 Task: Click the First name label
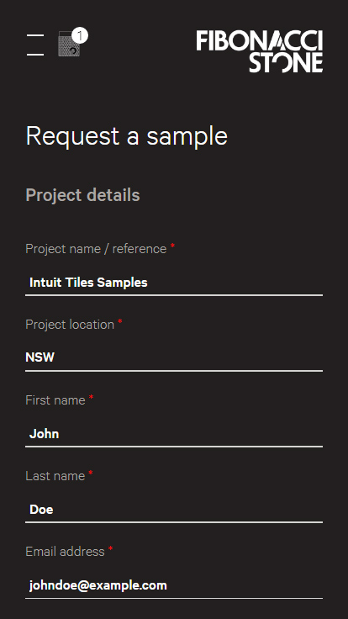coord(55,400)
